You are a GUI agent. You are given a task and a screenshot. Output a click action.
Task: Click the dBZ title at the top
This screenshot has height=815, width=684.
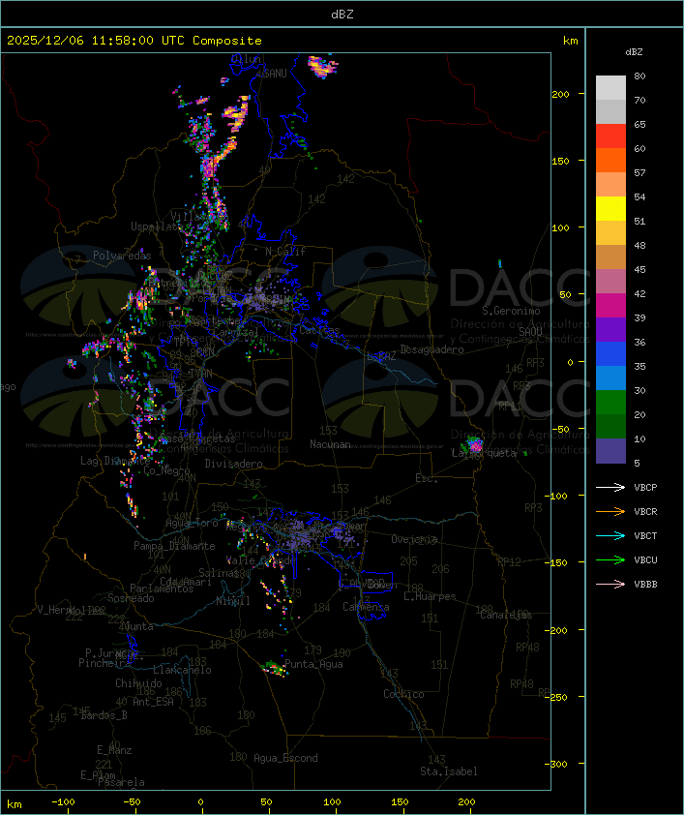(x=342, y=14)
